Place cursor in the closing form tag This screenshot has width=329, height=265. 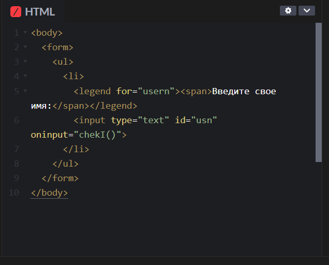[59, 178]
